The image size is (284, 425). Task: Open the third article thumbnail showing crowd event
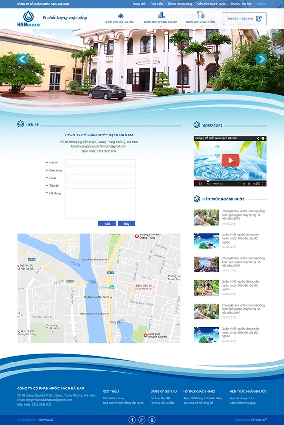click(x=206, y=264)
